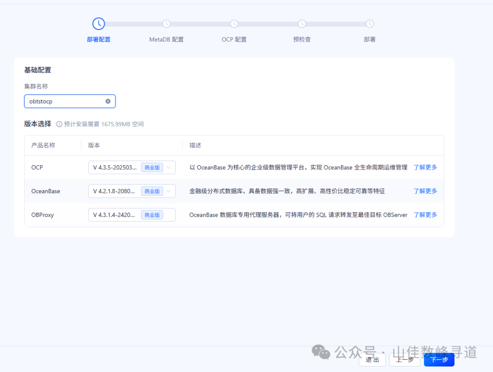Click the 商业版 tag in OCP row
Viewport: 493px width, 372px height.
152,168
